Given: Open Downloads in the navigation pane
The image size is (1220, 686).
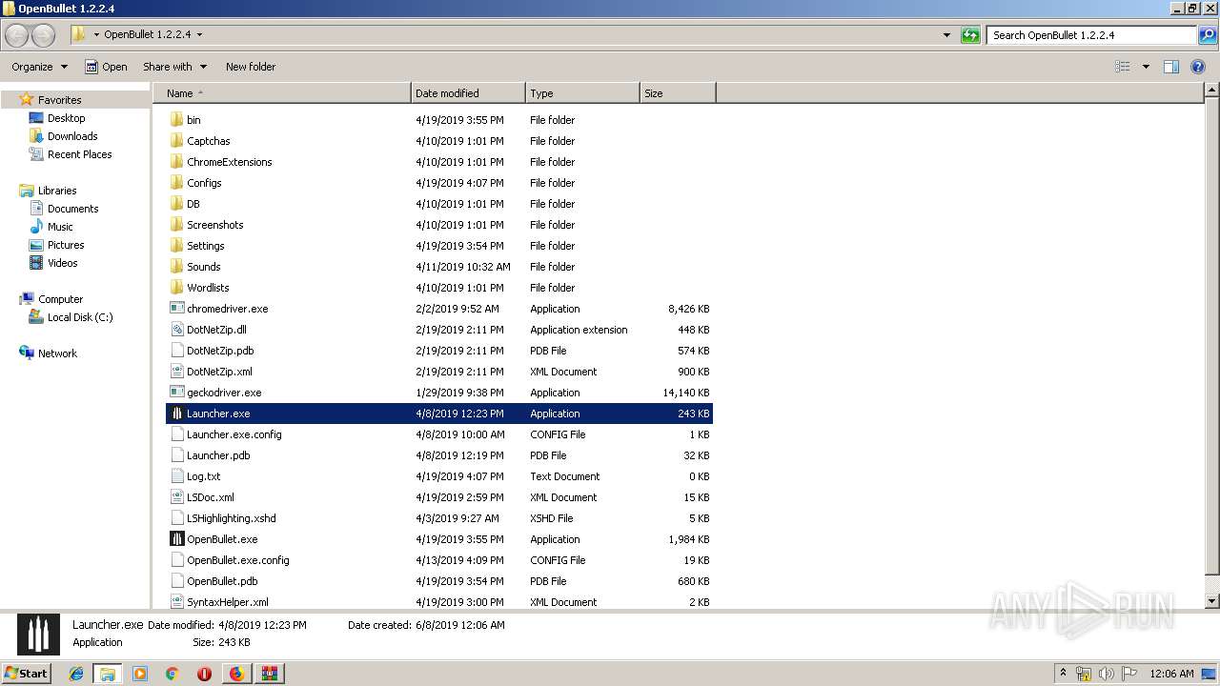Looking at the screenshot, I should tap(72, 136).
